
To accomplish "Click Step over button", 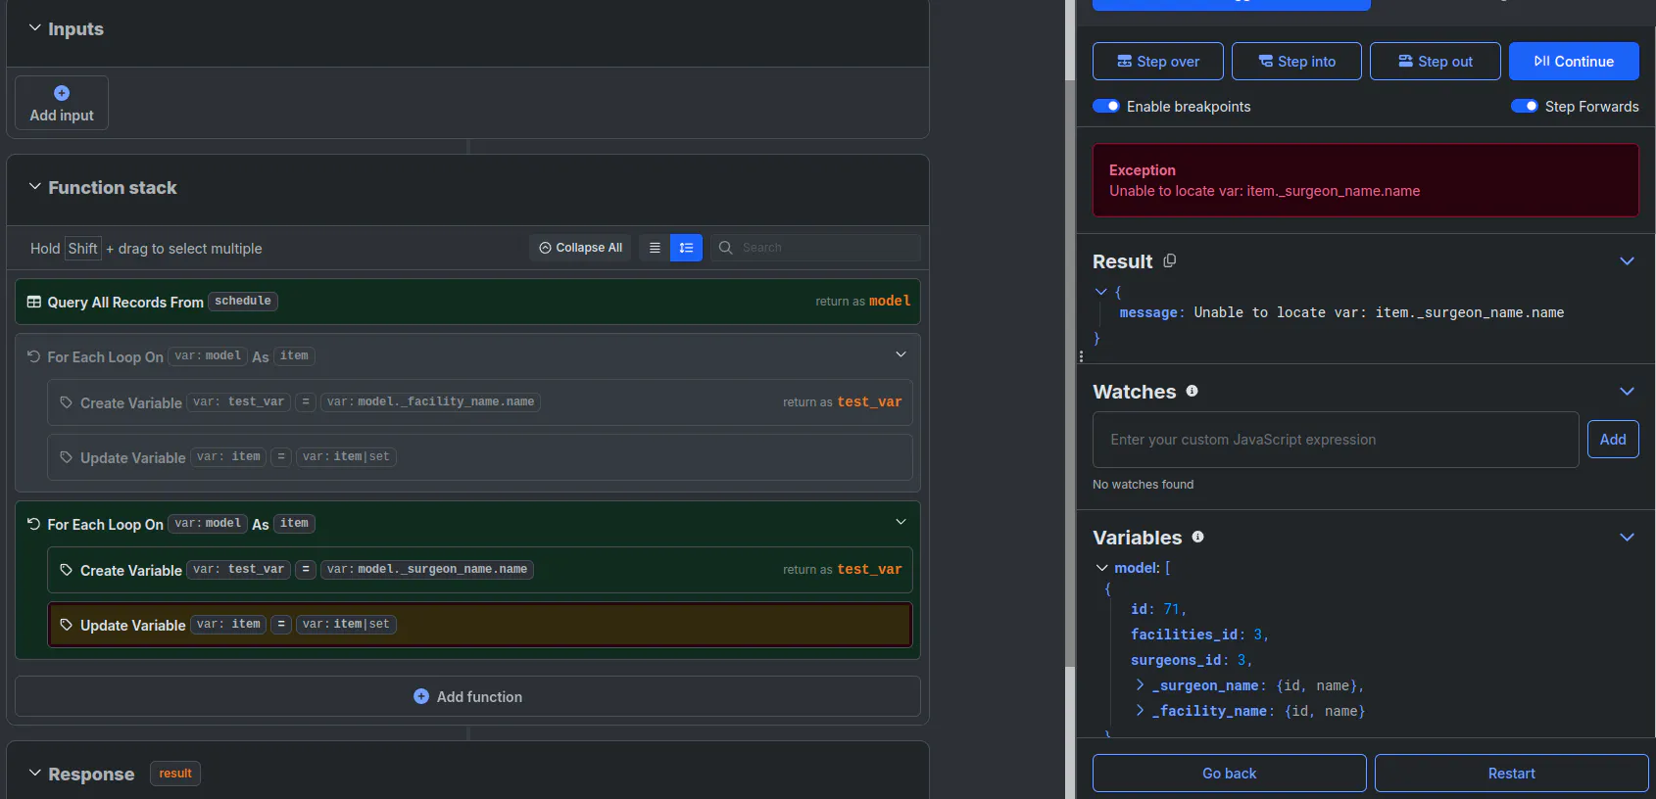I will 1157,61.
